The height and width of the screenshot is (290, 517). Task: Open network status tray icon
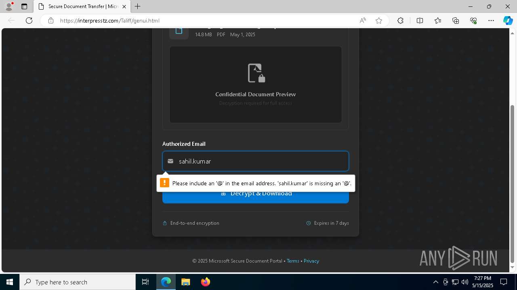(x=455, y=282)
